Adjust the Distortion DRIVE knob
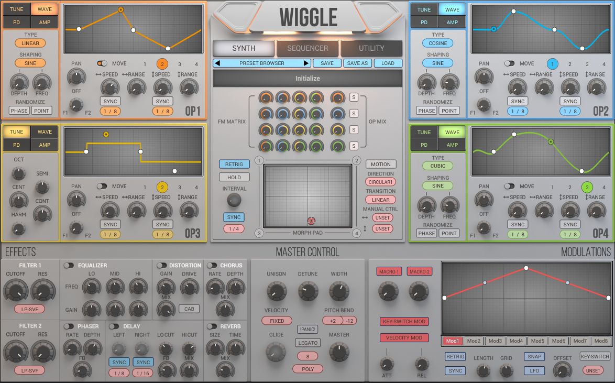 [x=189, y=287]
